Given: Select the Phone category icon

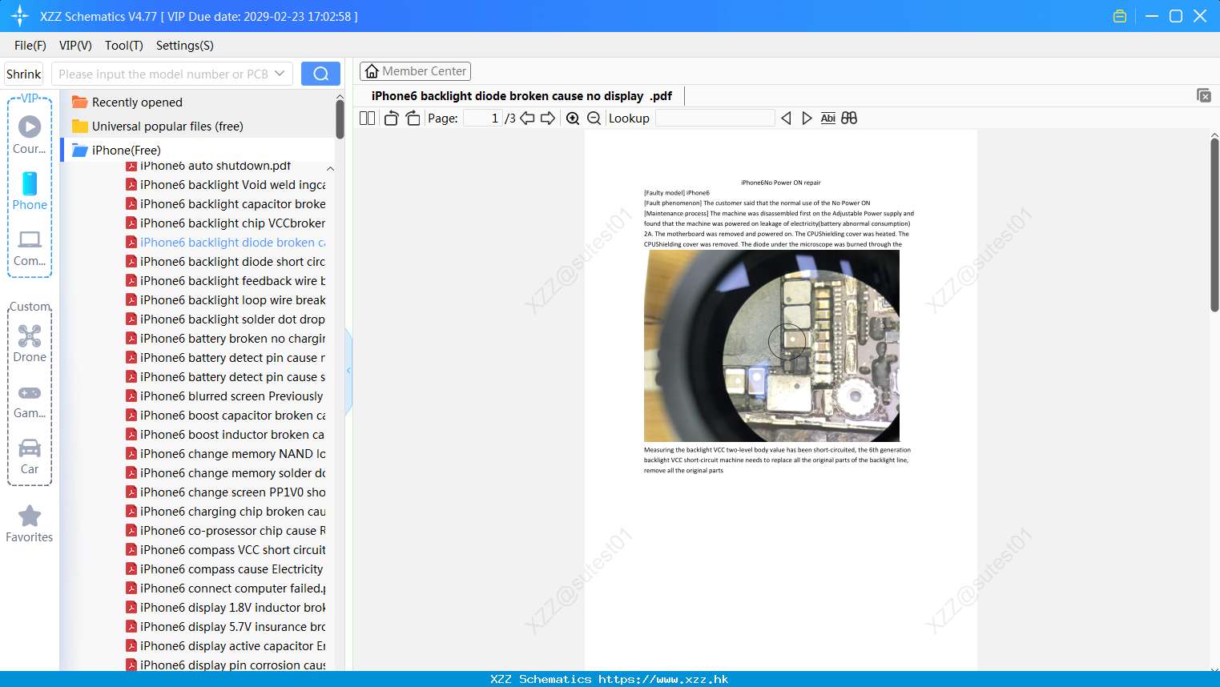Looking at the screenshot, I should (30, 191).
